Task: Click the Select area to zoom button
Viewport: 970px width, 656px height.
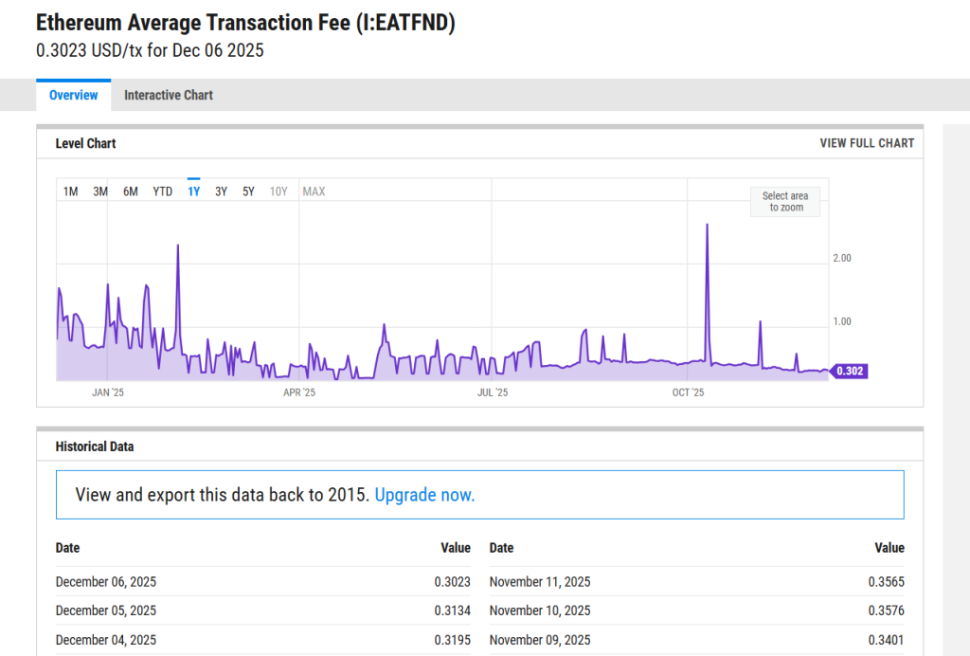Action: pyautogui.click(x=784, y=202)
